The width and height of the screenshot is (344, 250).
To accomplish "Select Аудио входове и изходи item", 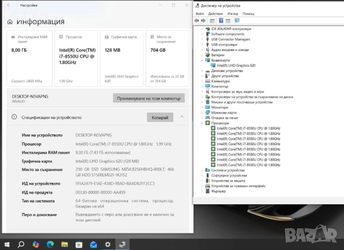I will pyautogui.click(x=230, y=50).
